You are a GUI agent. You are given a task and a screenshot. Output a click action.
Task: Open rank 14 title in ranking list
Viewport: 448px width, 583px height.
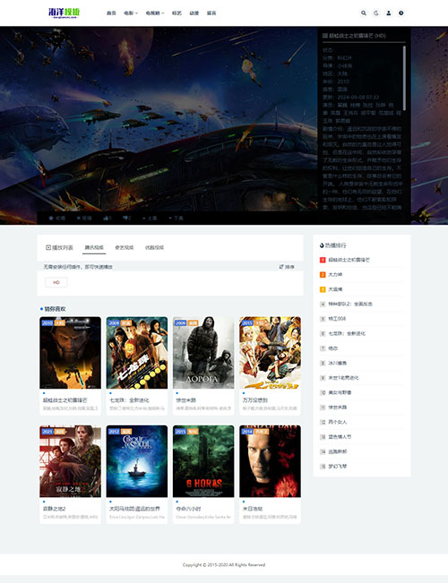(338, 451)
